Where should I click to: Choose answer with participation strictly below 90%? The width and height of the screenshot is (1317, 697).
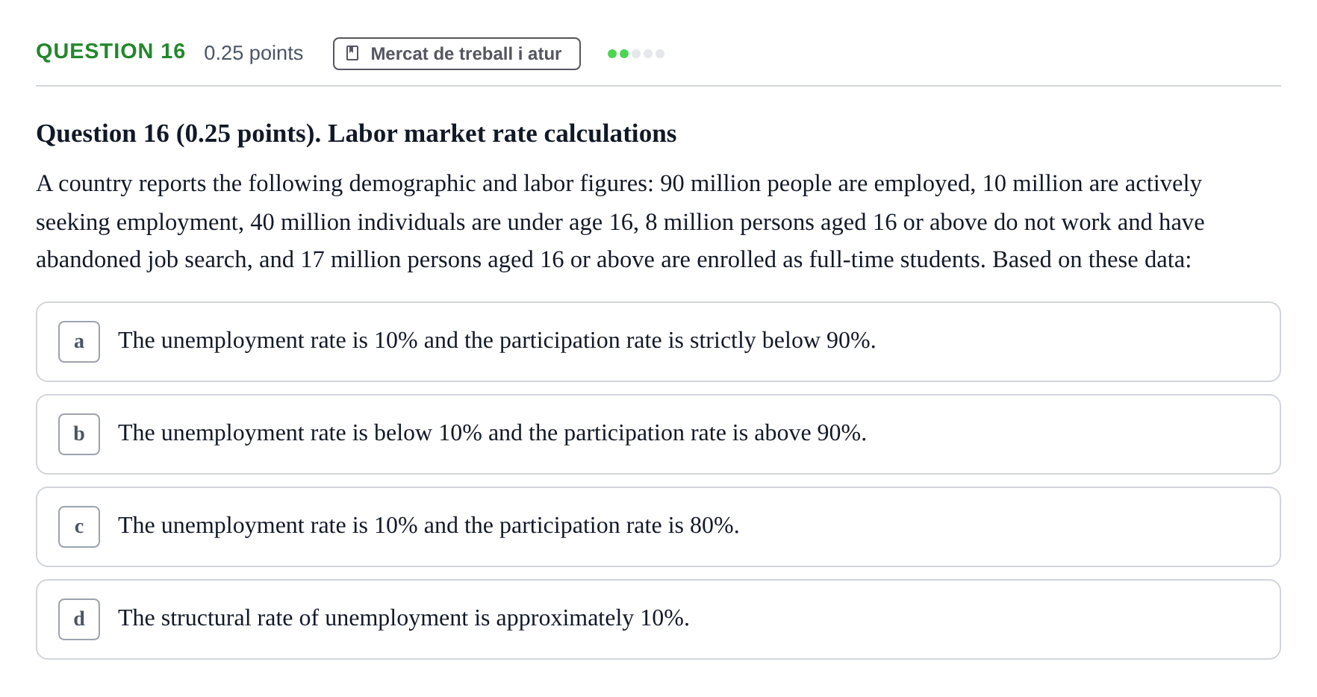tap(658, 342)
